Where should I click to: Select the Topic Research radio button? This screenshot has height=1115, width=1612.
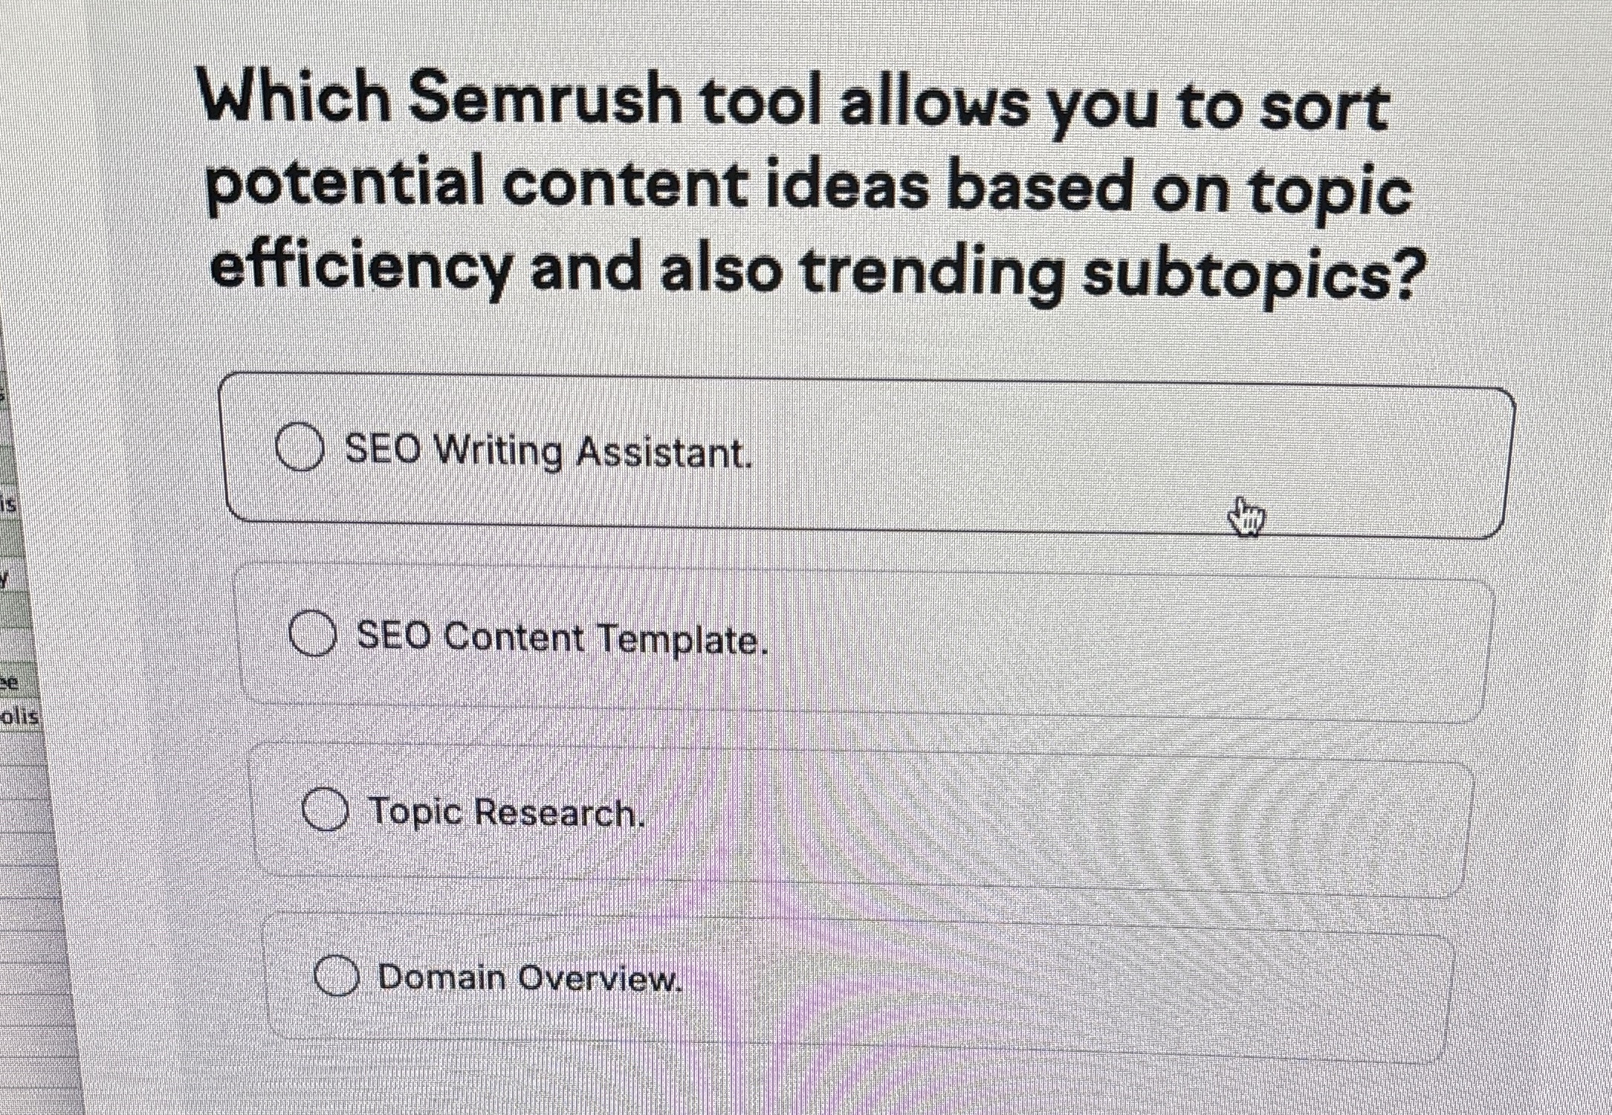point(327,812)
